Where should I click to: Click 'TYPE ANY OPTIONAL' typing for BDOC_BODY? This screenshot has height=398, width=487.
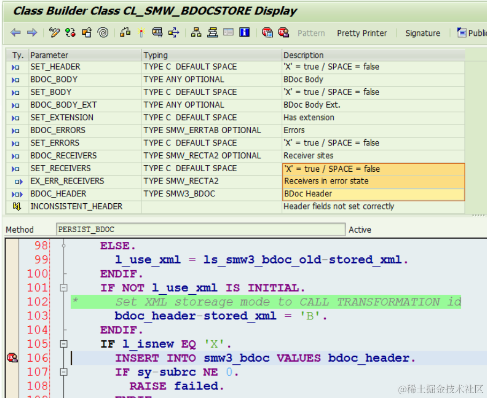tap(212, 79)
